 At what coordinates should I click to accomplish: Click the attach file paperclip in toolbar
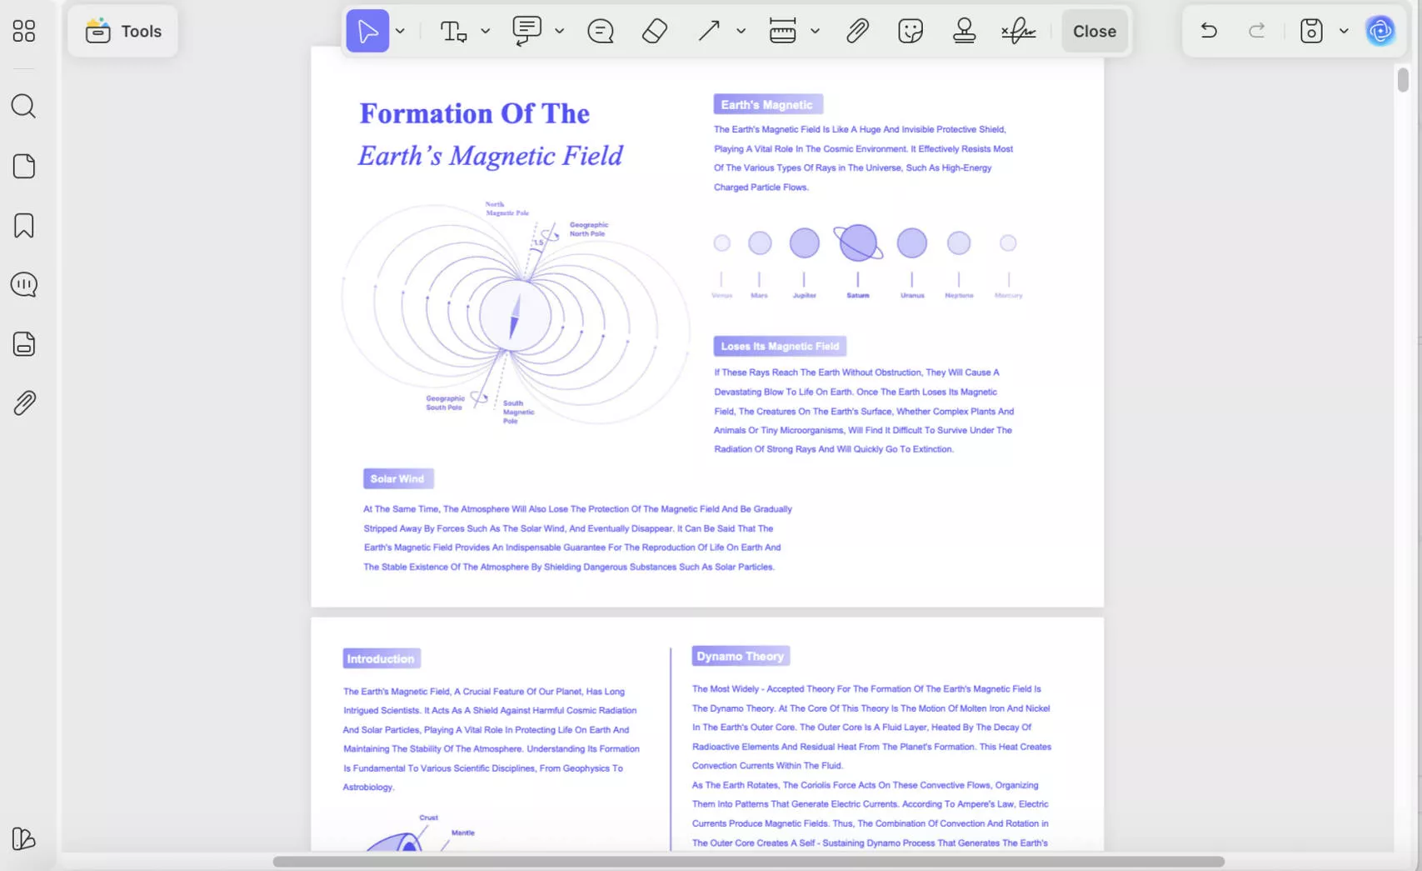[x=857, y=32]
